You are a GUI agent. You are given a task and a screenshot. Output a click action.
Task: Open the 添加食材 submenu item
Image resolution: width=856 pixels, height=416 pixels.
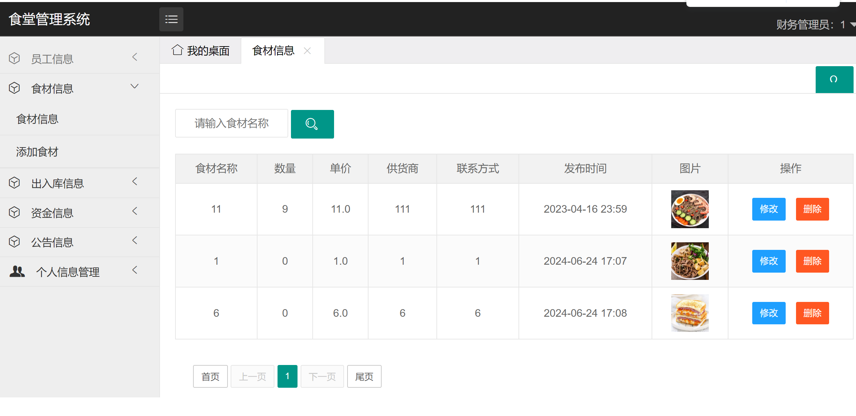coord(37,152)
